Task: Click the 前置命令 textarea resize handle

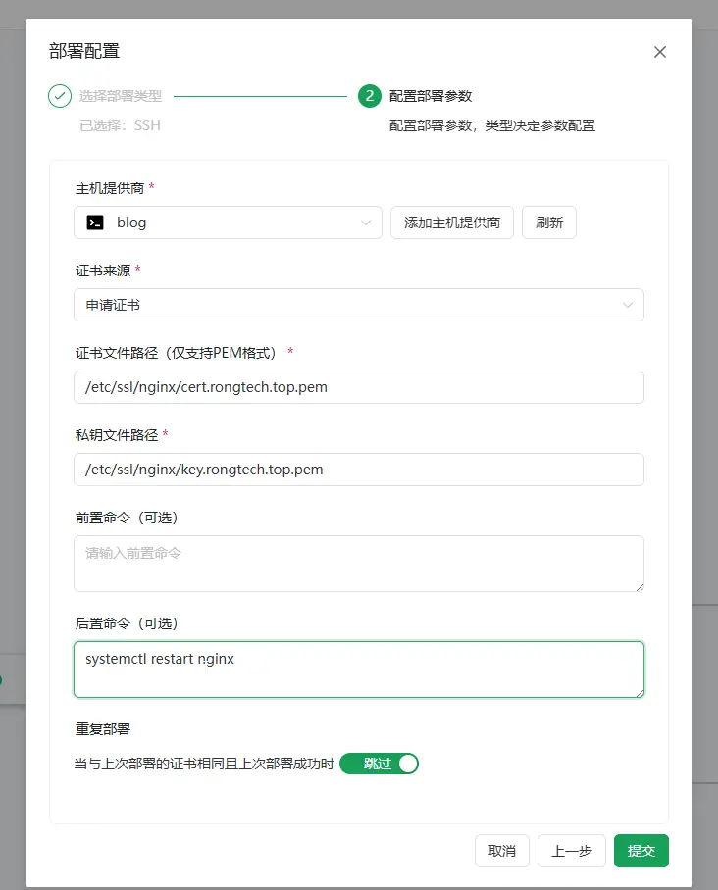Action: point(639,586)
